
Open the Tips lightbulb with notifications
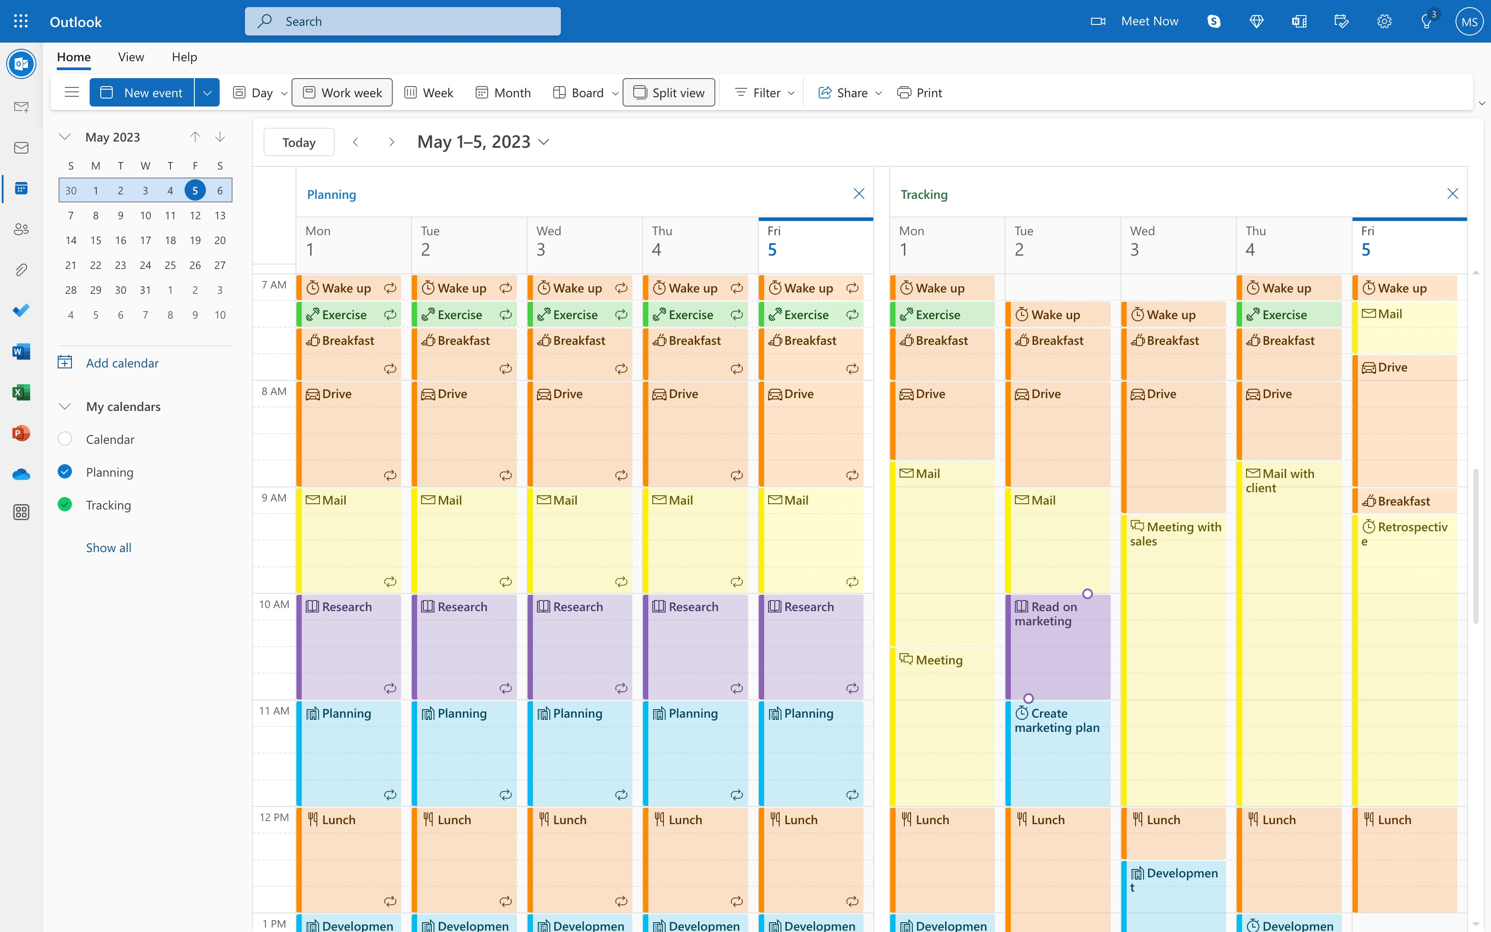[1428, 21]
